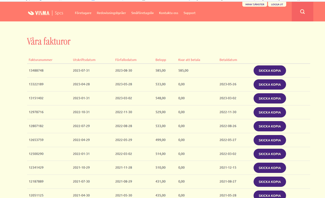Open the Redovisningsbyråer menu
The height and width of the screenshot is (198, 325).
pyautogui.click(x=111, y=13)
